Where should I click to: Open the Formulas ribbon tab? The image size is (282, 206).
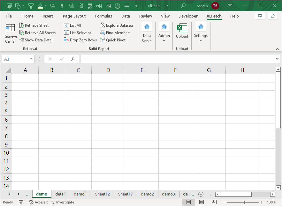pos(103,16)
